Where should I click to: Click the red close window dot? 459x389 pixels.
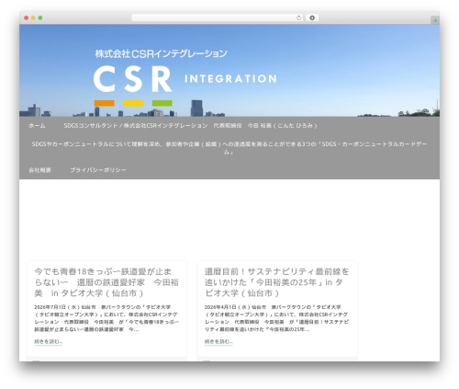[27, 18]
